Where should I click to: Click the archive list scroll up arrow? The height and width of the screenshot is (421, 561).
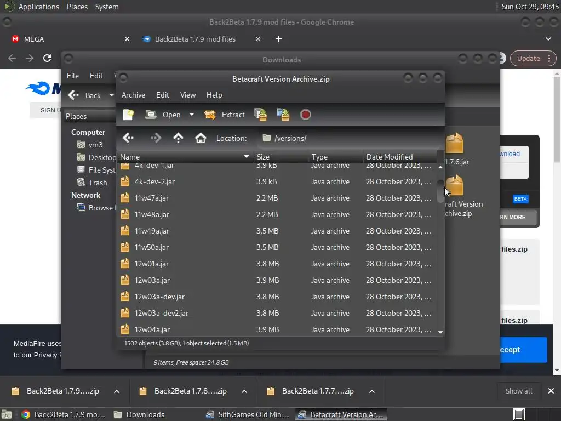tap(440, 167)
